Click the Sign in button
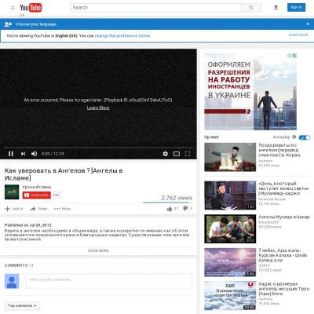 coord(296,7)
